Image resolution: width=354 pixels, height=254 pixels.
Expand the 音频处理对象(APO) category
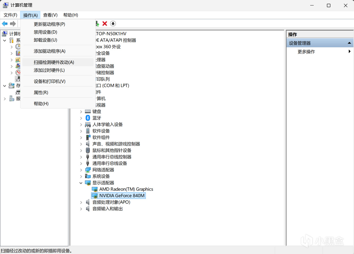pyautogui.click(x=81, y=202)
